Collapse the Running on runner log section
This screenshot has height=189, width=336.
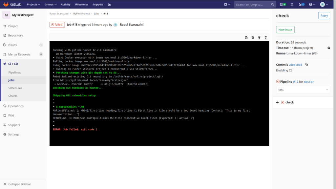point(54,69)
